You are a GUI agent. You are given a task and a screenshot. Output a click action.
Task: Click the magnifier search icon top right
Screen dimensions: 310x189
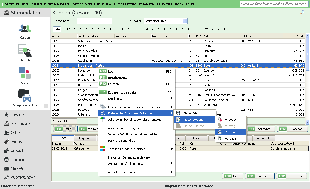pyautogui.click(x=302, y=13)
